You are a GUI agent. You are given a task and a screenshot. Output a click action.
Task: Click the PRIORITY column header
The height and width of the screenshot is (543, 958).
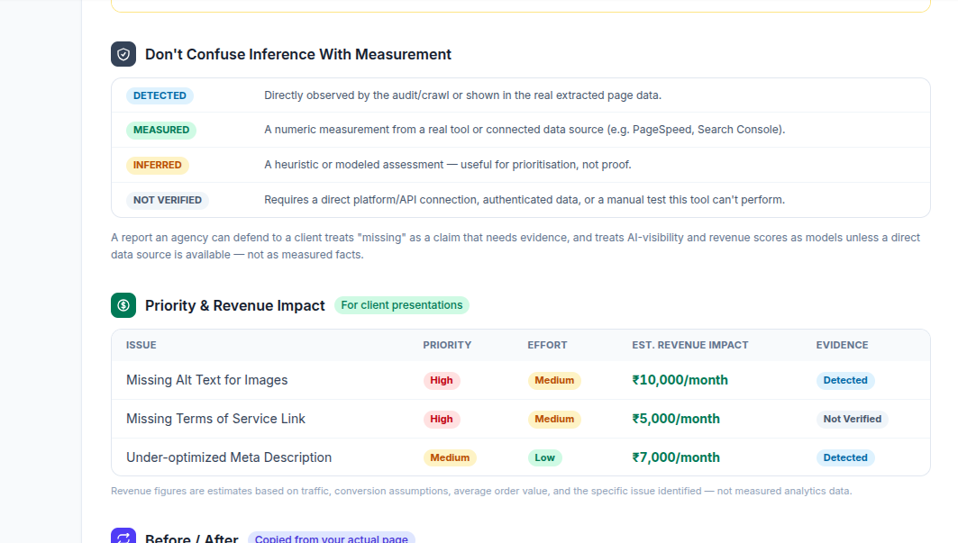pos(447,345)
